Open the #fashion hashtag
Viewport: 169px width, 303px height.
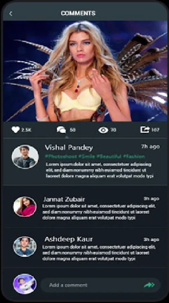pyautogui.click(x=134, y=156)
